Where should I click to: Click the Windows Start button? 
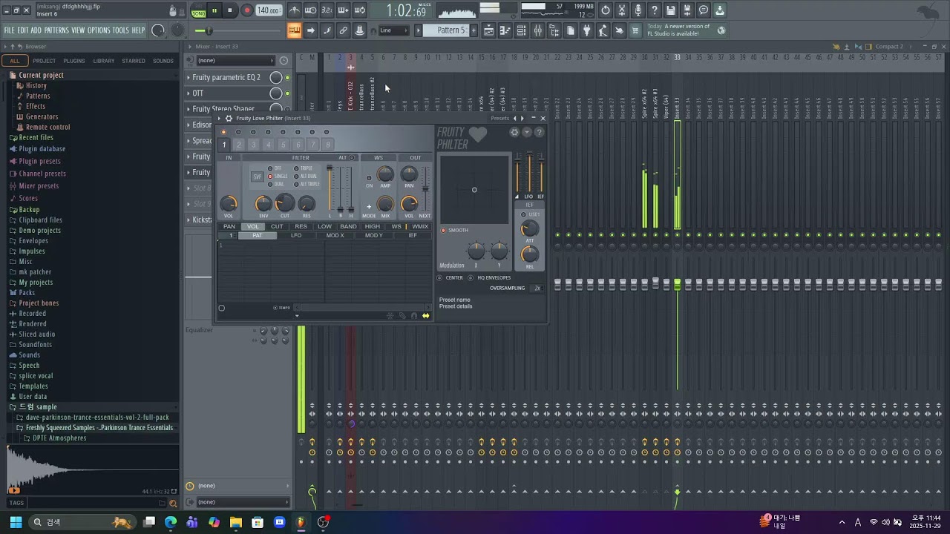16,522
